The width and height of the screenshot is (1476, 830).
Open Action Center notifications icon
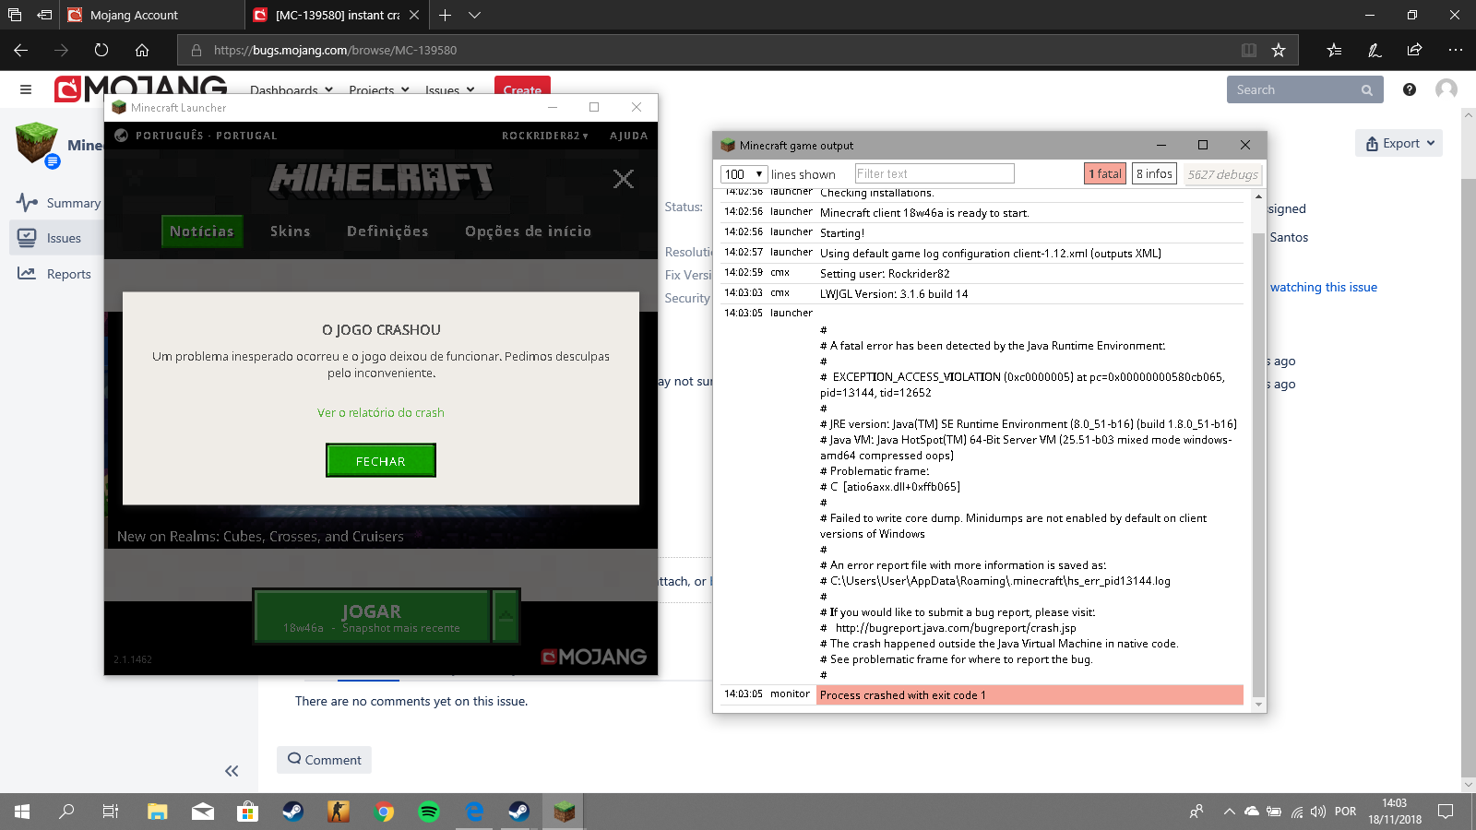[x=1446, y=812]
